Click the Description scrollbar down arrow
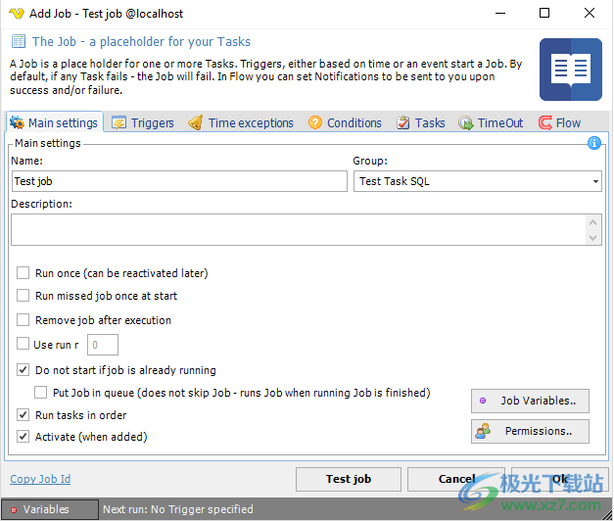This screenshot has width=614, height=521. click(x=592, y=237)
